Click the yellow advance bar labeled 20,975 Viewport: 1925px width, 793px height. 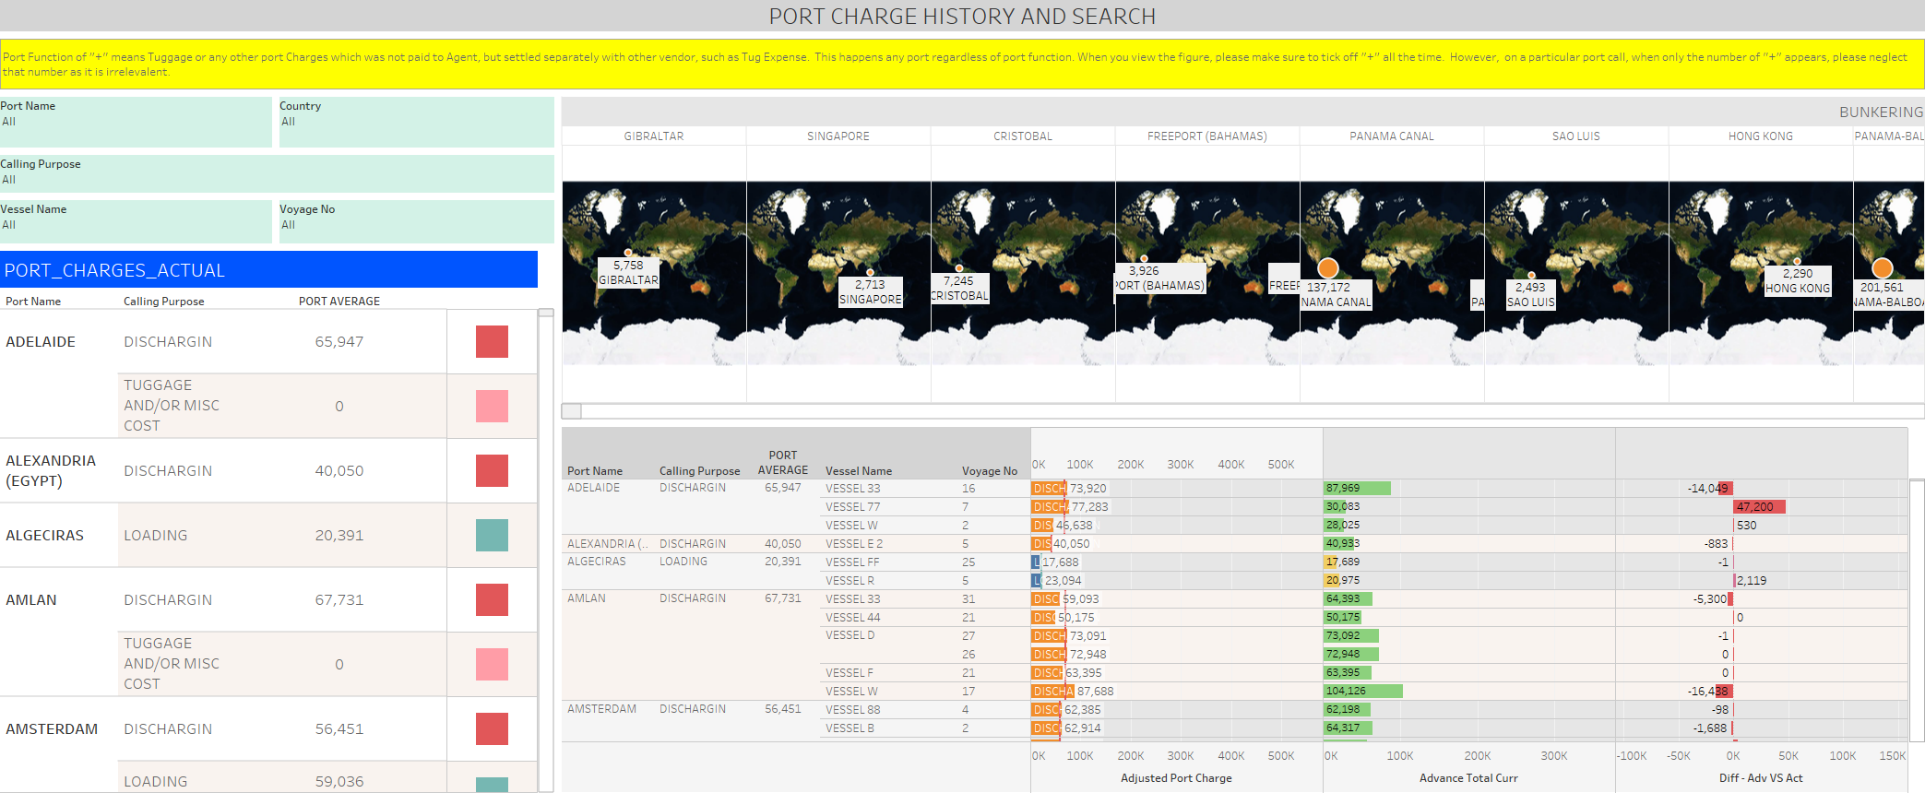click(1332, 581)
